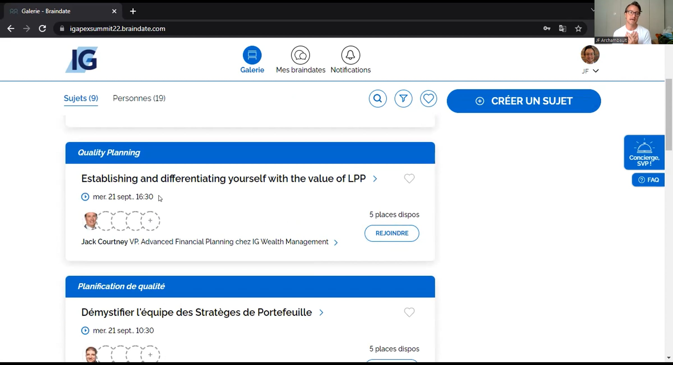Click the 'mer. 21 sept., 10:30' date text
This screenshot has height=365, width=673.
pyautogui.click(x=123, y=330)
